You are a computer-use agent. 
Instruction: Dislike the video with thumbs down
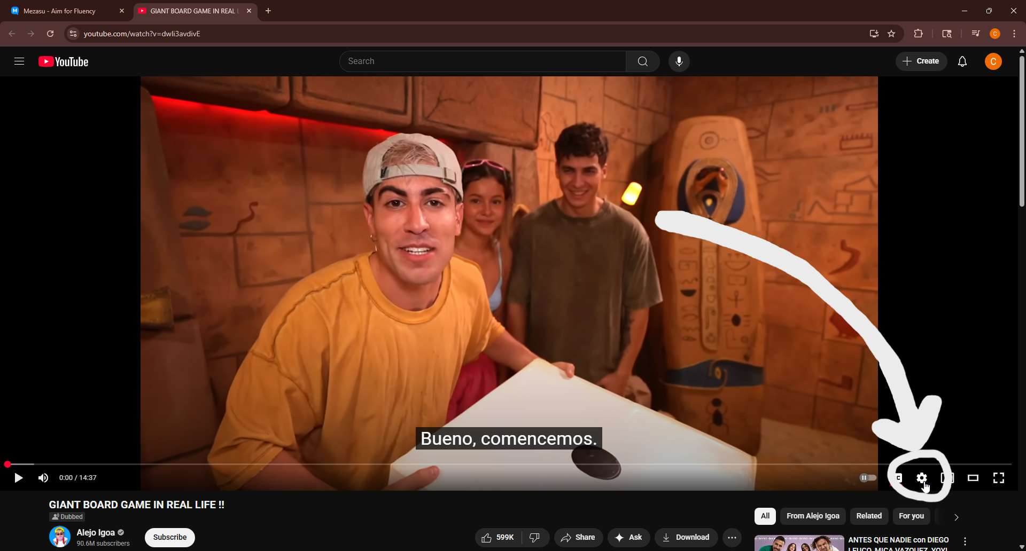click(534, 537)
